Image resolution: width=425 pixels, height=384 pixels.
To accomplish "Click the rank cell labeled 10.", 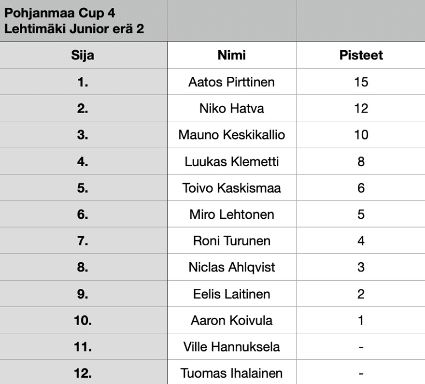I will [84, 320].
